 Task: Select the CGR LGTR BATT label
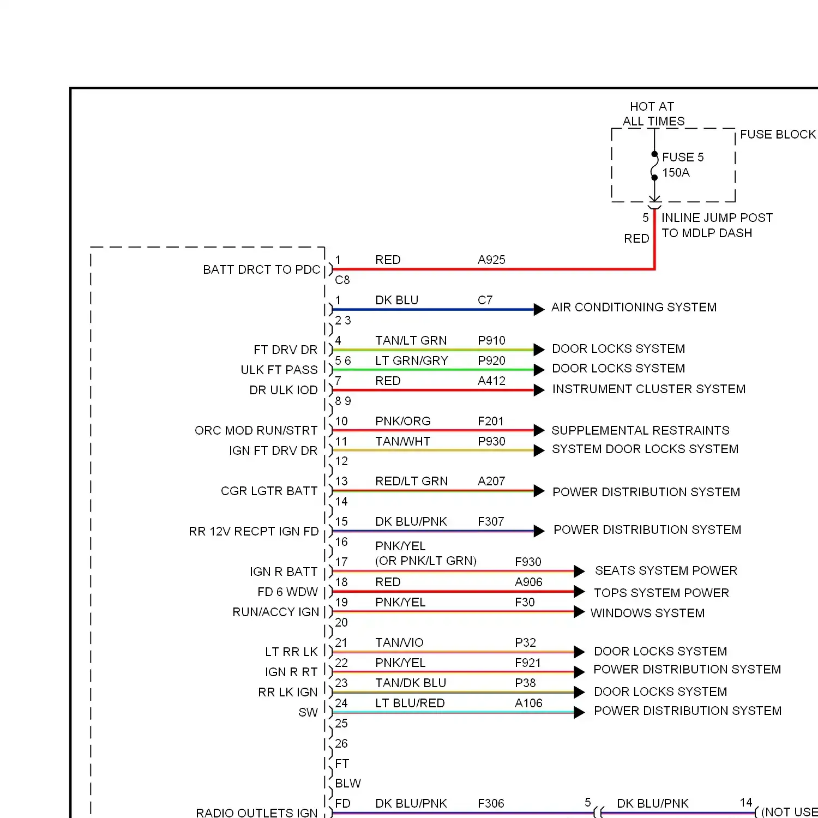click(x=269, y=491)
